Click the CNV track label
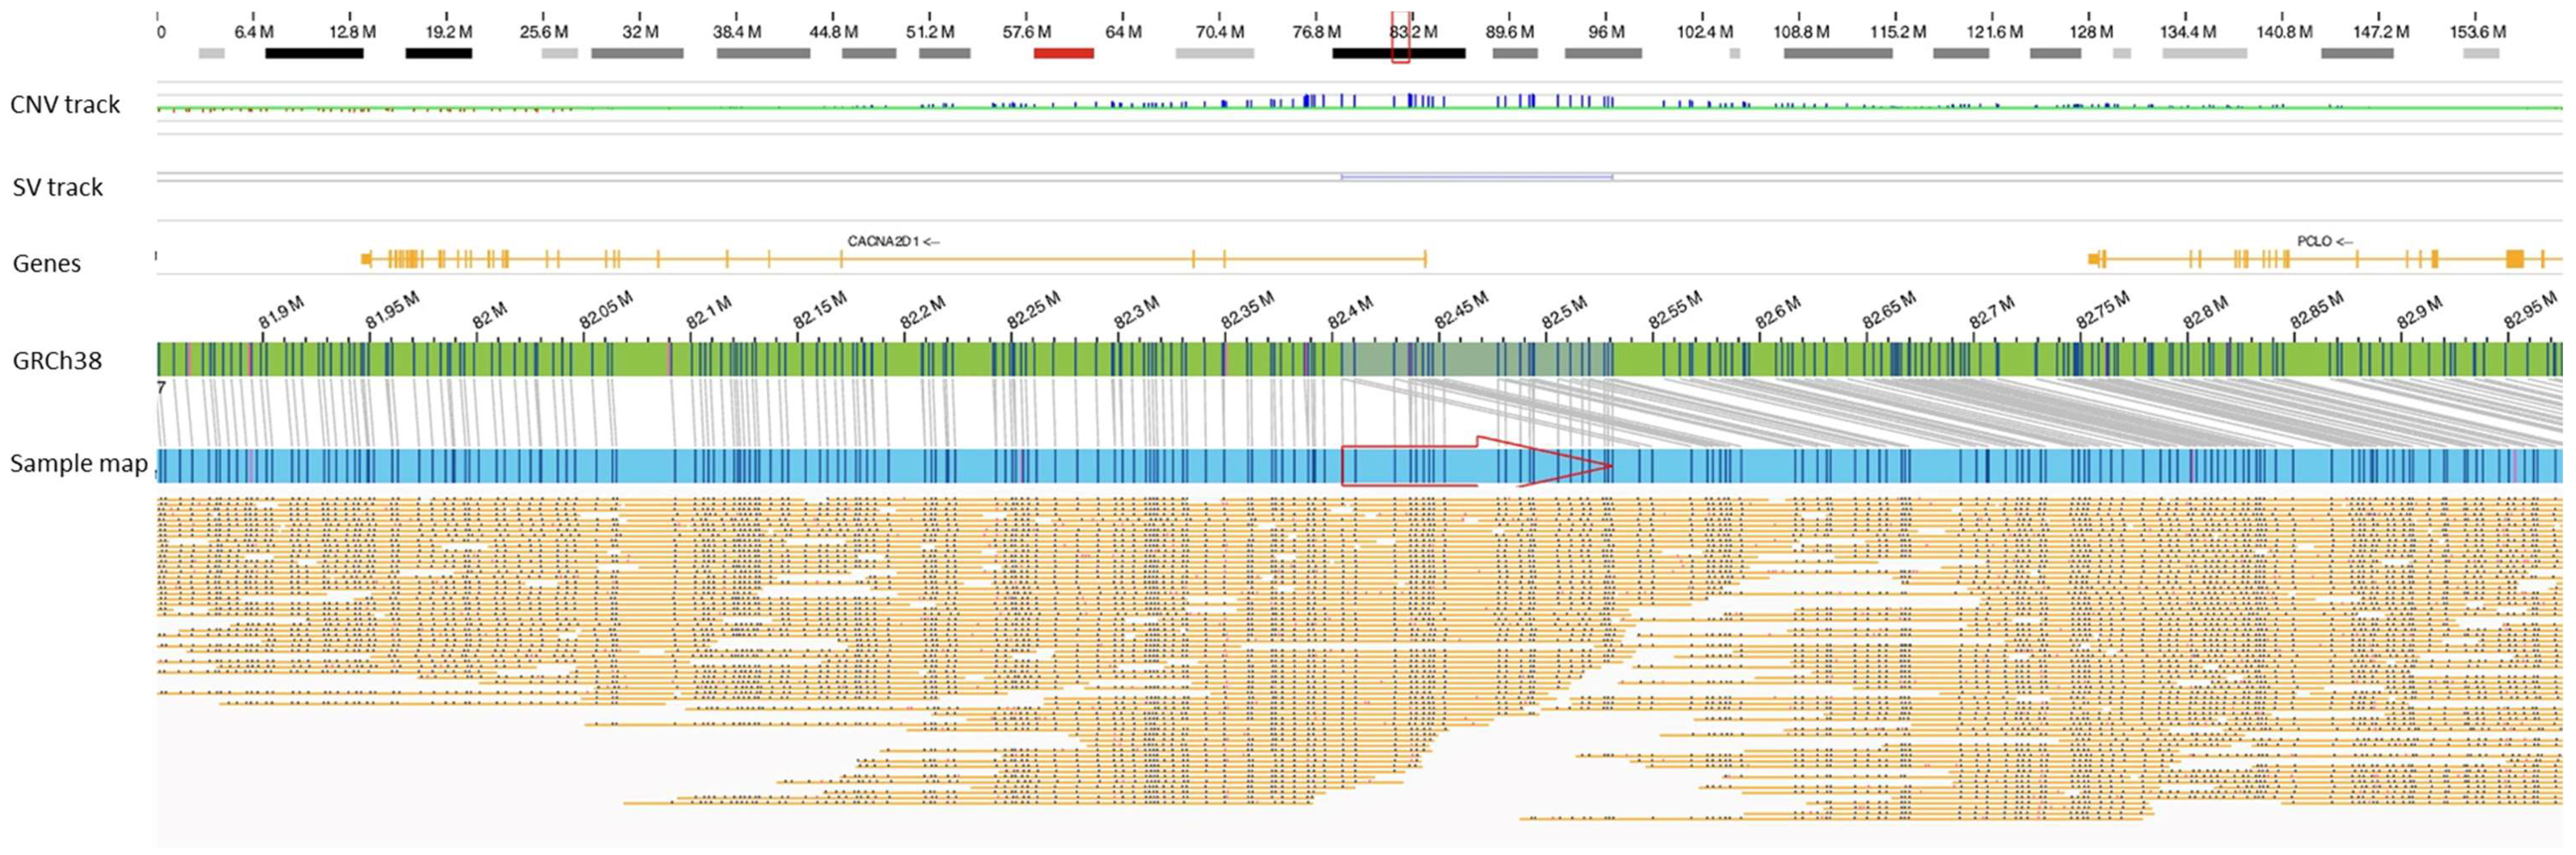The height and width of the screenshot is (855, 2576). click(x=65, y=105)
